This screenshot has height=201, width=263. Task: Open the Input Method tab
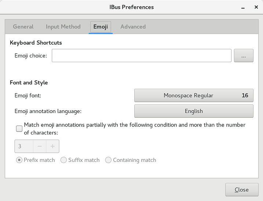(63, 27)
